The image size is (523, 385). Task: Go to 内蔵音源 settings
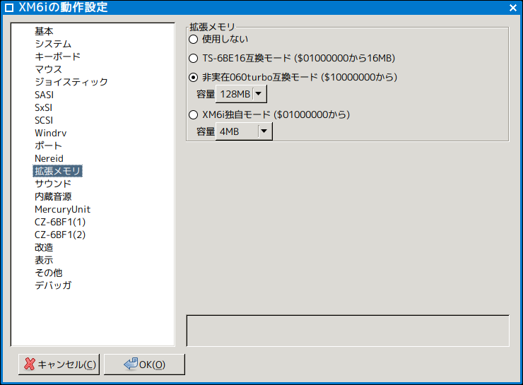coord(53,196)
